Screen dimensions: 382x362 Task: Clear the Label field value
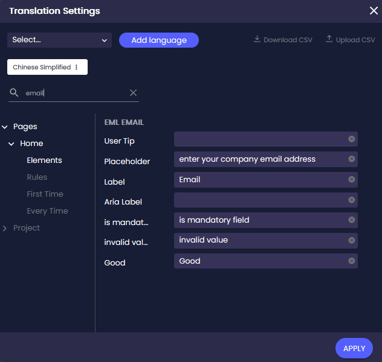click(352, 179)
